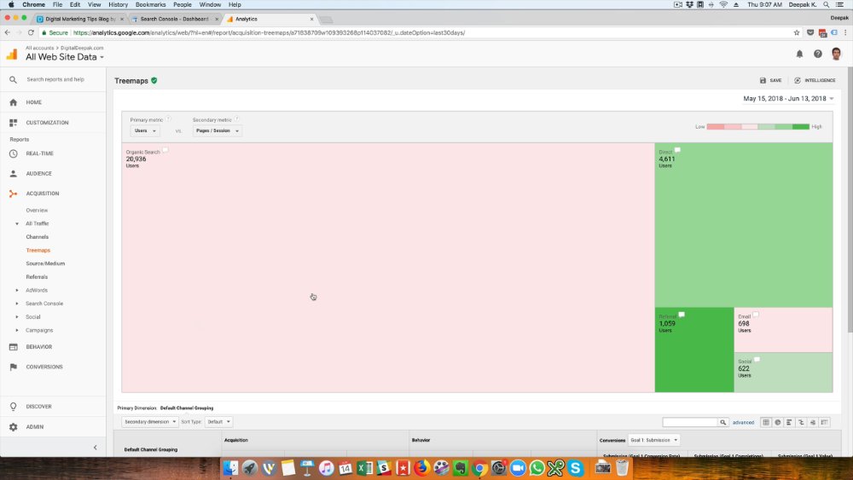The height and width of the screenshot is (480, 853).
Task: Toggle the Email tile checkbox
Action: tap(756, 315)
